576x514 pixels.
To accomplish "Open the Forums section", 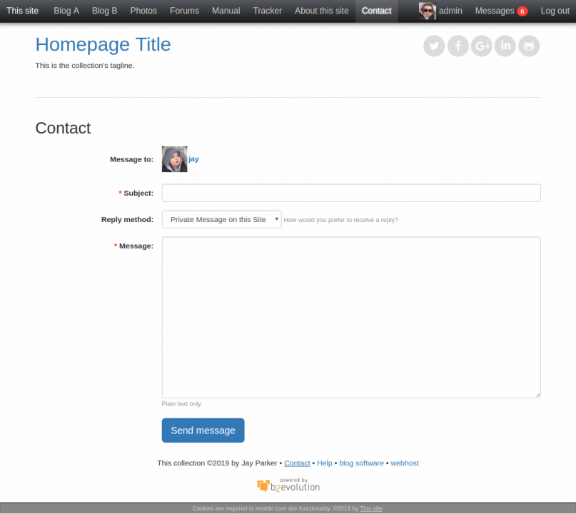I will click(184, 11).
